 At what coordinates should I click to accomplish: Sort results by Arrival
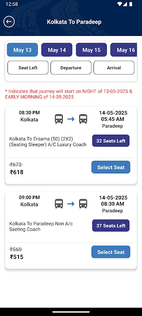(114, 68)
